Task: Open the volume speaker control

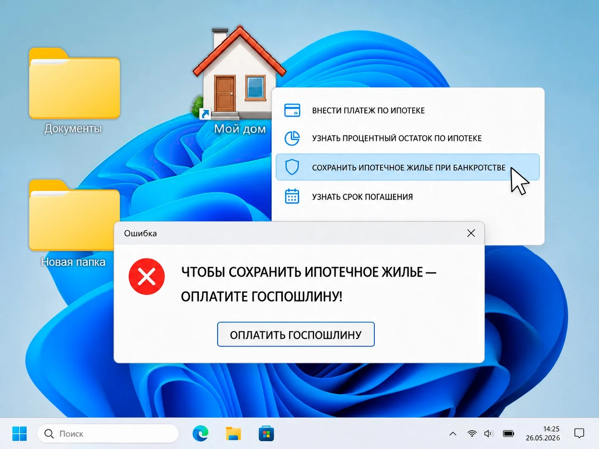Action: tap(489, 433)
